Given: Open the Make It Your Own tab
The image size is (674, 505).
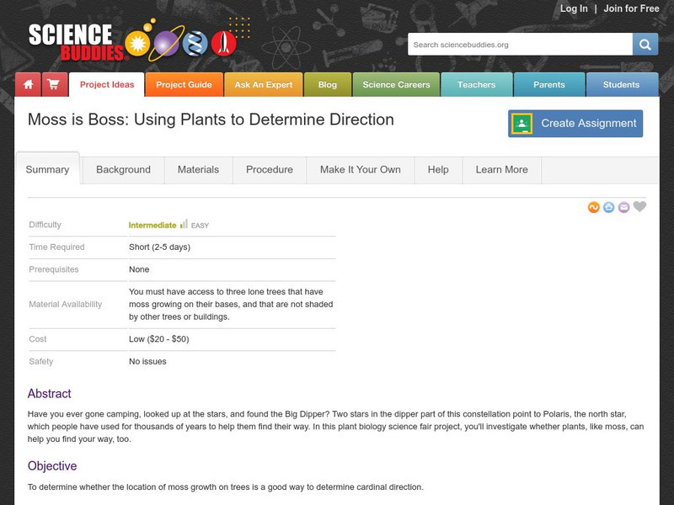Looking at the screenshot, I should tap(361, 170).
